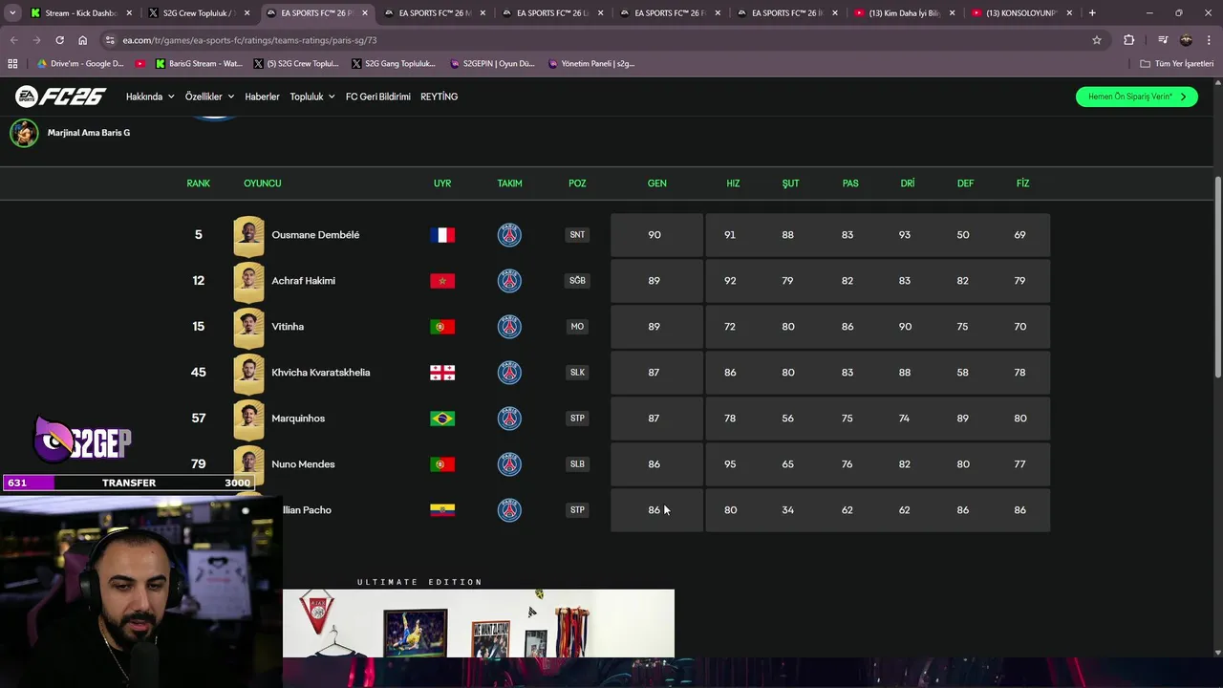Open the Yönetim Paneli bookmark

[x=591, y=64]
